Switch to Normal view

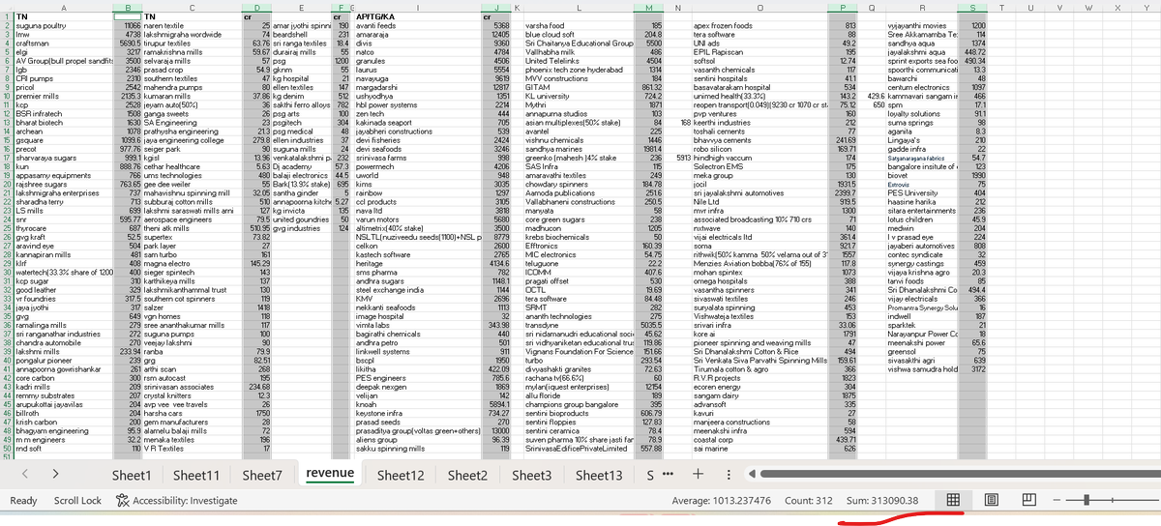point(952,500)
